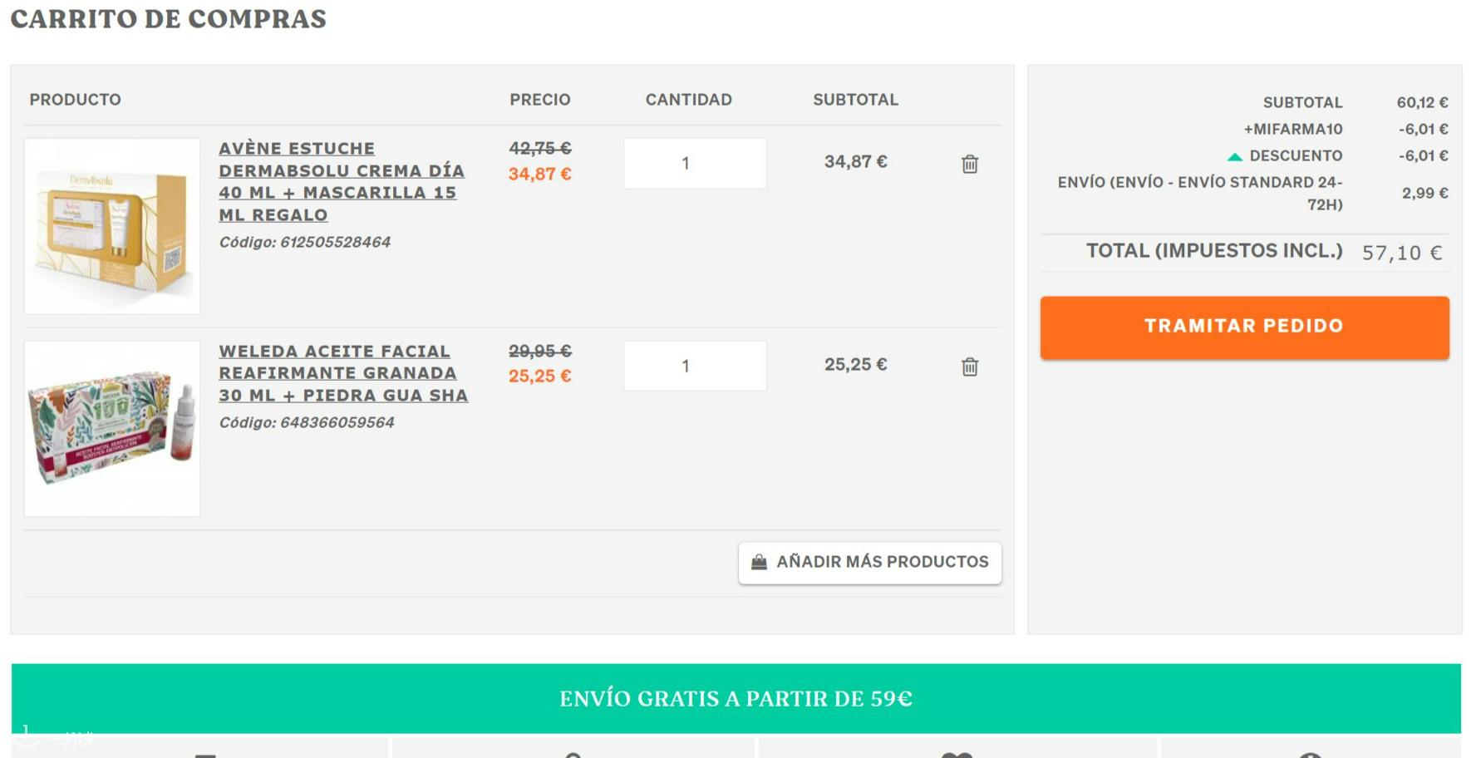1476x758 pixels.
Task: Click the total amount 57,10 €
Action: coord(1402,253)
